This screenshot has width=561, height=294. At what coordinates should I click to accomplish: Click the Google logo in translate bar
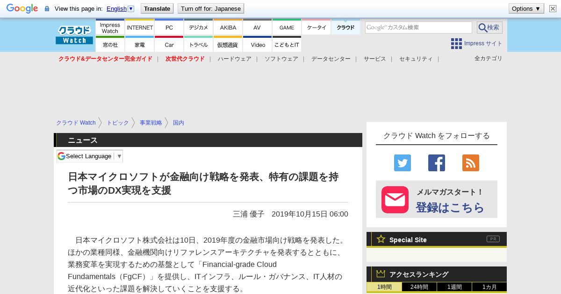[x=22, y=8]
